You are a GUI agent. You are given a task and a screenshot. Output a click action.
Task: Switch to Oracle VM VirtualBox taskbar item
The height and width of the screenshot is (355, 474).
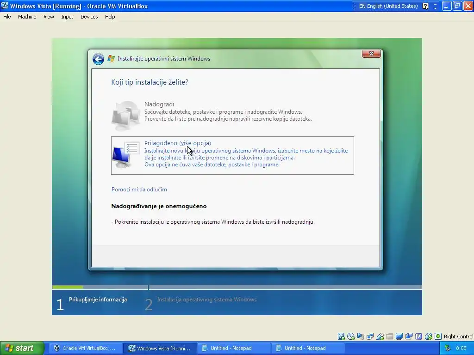[x=85, y=348]
